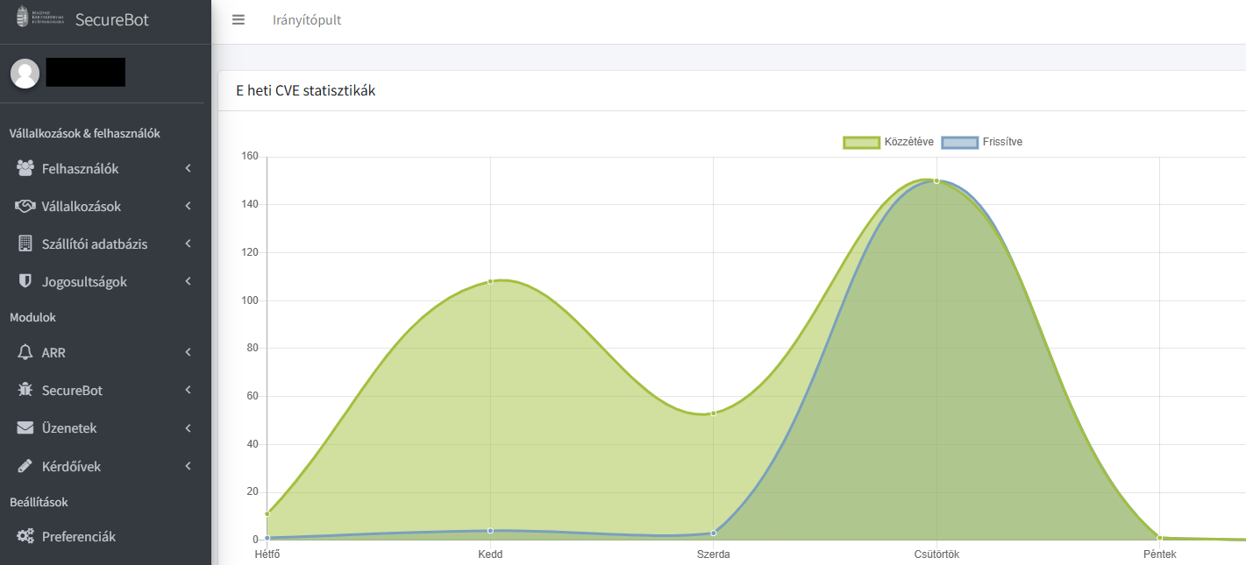Click the bug icon in the SecureBot module row
The height and width of the screenshot is (565, 1246).
pos(25,391)
